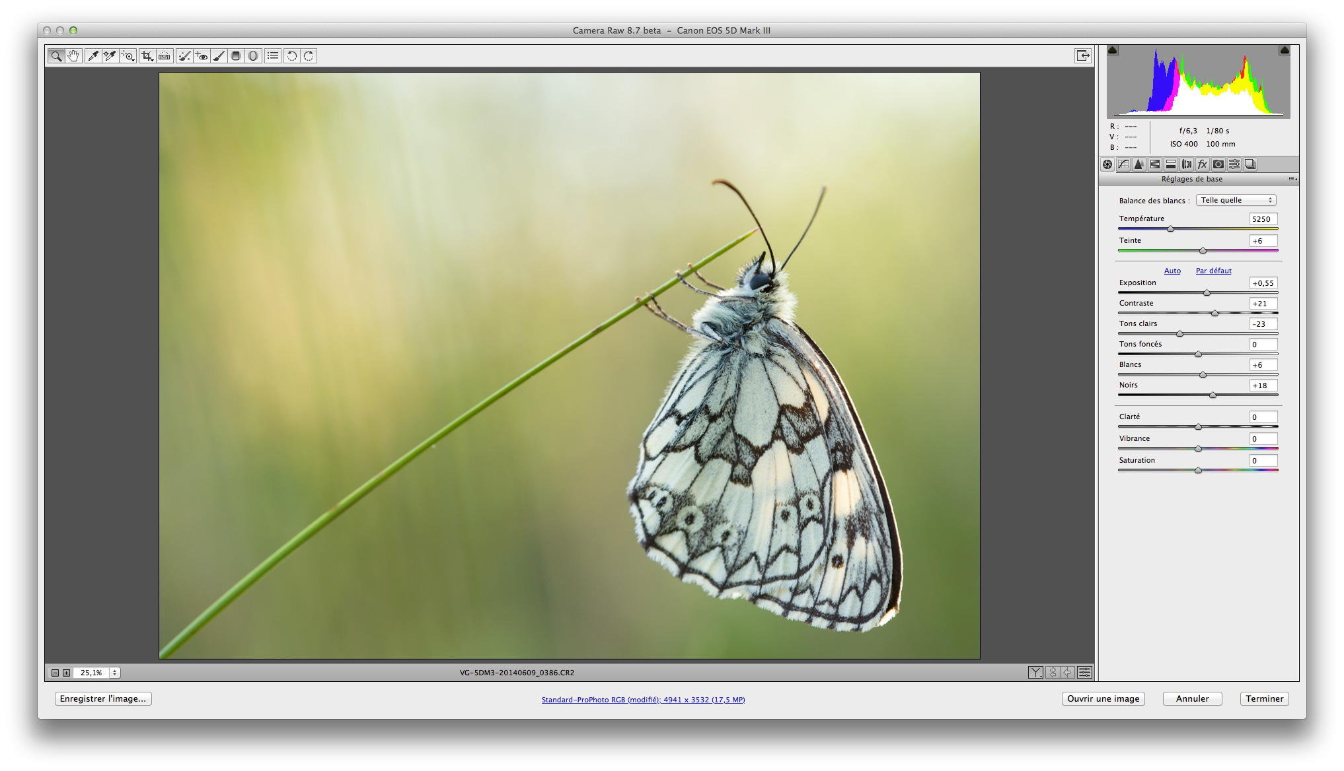Switch to the HSL / Grayscale tab
This screenshot has width=1344, height=771.
pos(1155,164)
